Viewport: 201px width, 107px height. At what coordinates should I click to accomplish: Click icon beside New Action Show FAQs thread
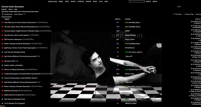tap(2, 27)
